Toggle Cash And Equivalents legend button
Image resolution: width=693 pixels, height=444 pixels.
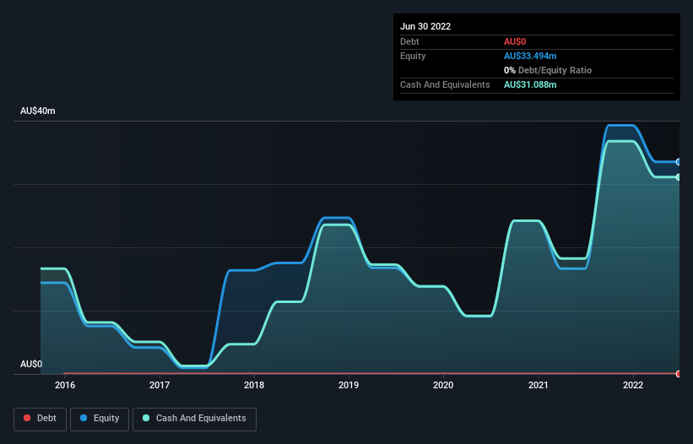point(194,419)
